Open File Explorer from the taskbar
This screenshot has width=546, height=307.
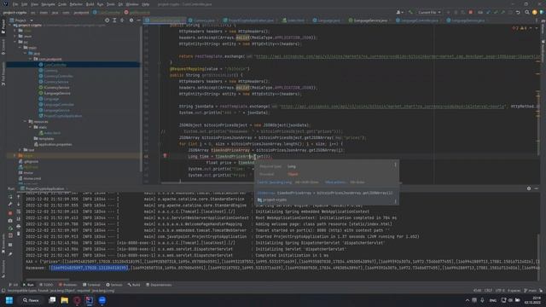65,300
